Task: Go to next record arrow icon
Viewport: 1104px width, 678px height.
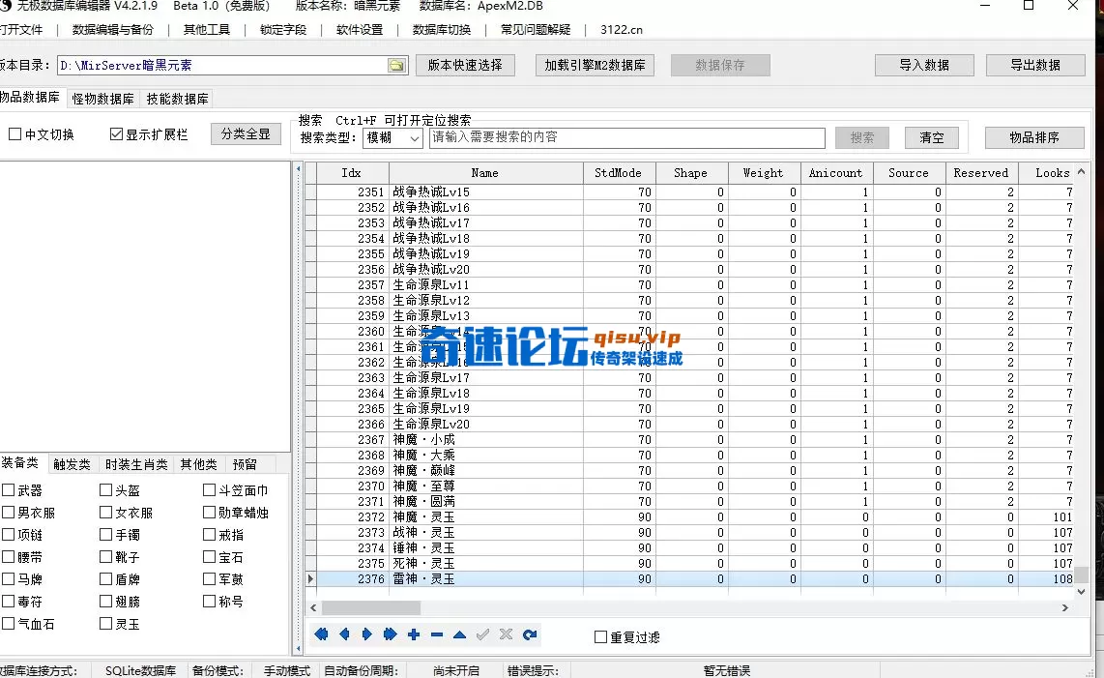Action: (x=367, y=634)
